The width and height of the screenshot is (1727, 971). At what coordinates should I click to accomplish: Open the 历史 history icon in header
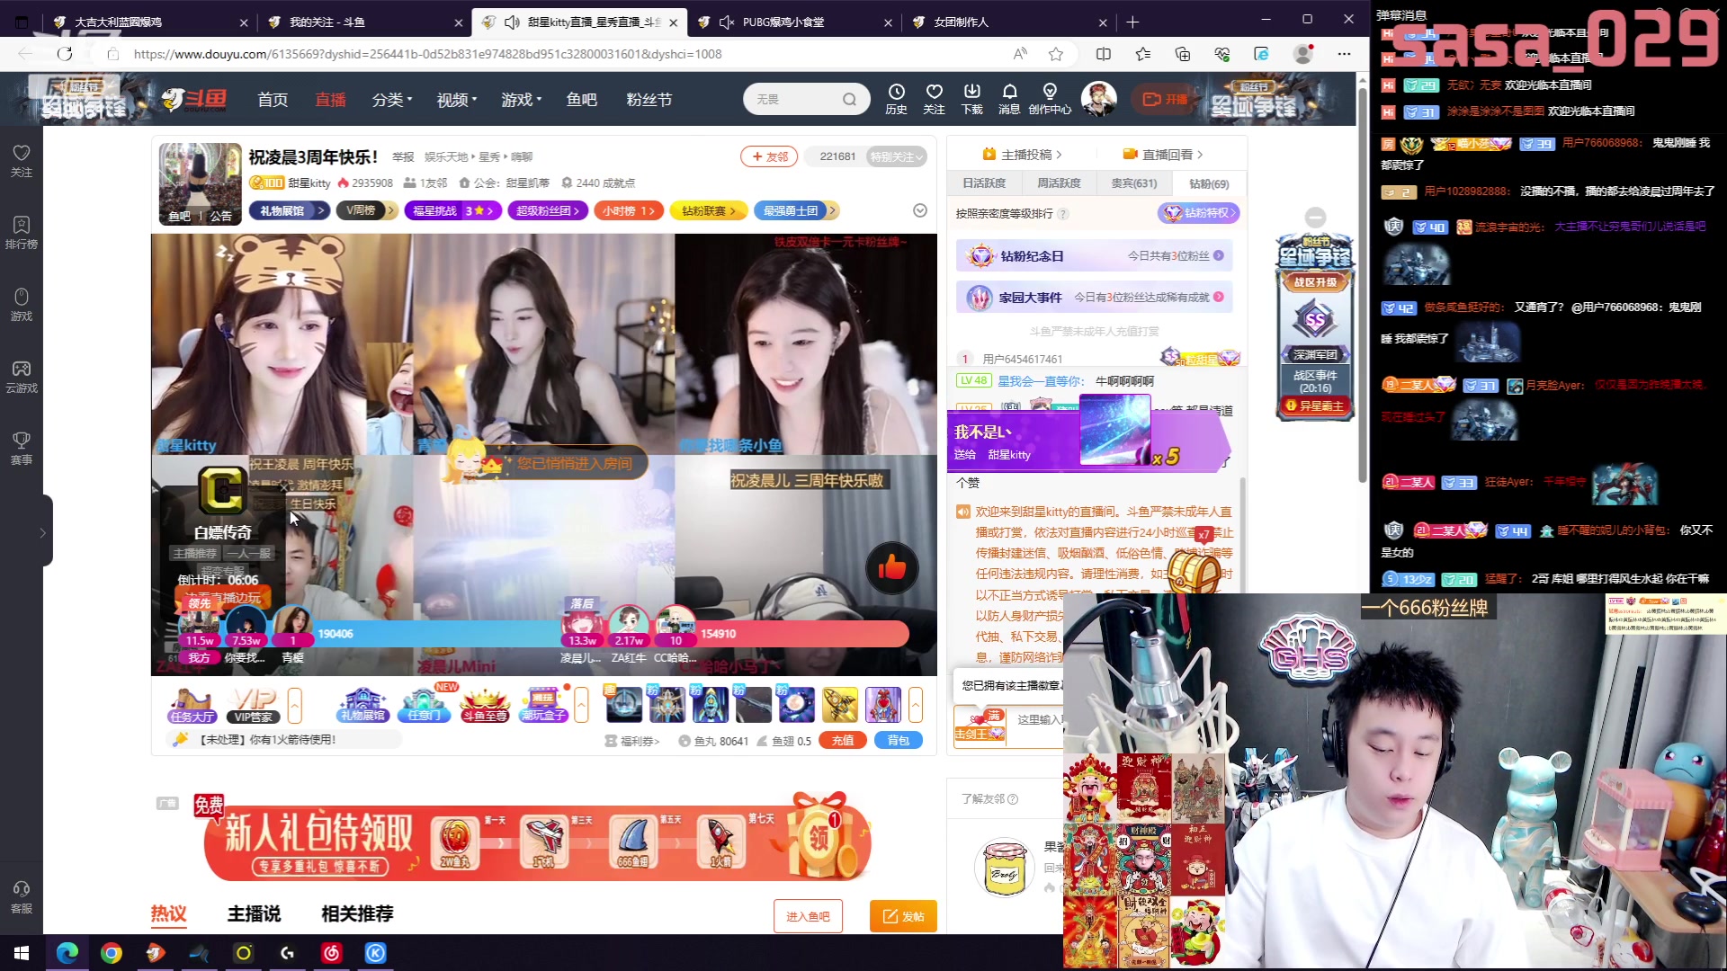pos(896,99)
